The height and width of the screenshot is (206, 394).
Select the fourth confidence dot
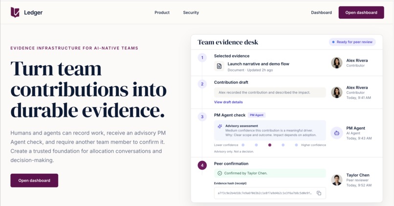(283, 145)
